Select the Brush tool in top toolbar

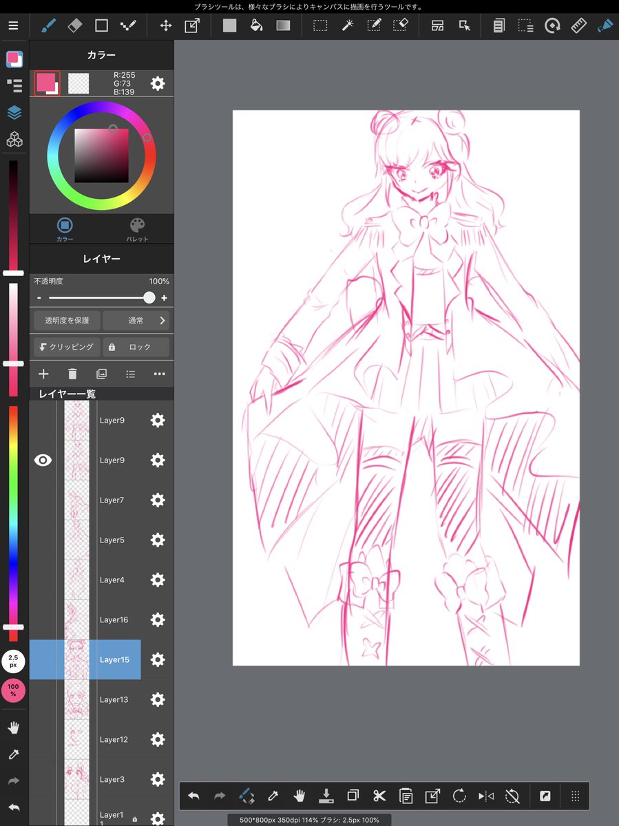[x=48, y=25]
